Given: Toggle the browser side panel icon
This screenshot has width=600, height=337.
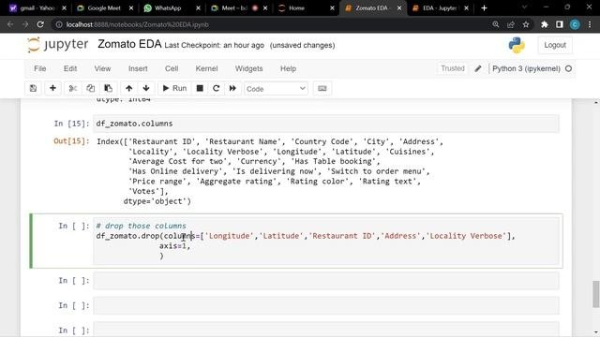Looking at the screenshot, I should (560, 24).
